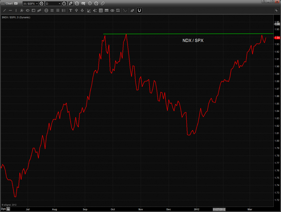The height and width of the screenshot is (212, 281).
Task: Choose the rectangle drawing tool
Action: [34, 10]
